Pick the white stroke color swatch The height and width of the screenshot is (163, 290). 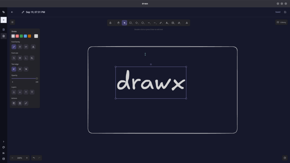(13, 36)
